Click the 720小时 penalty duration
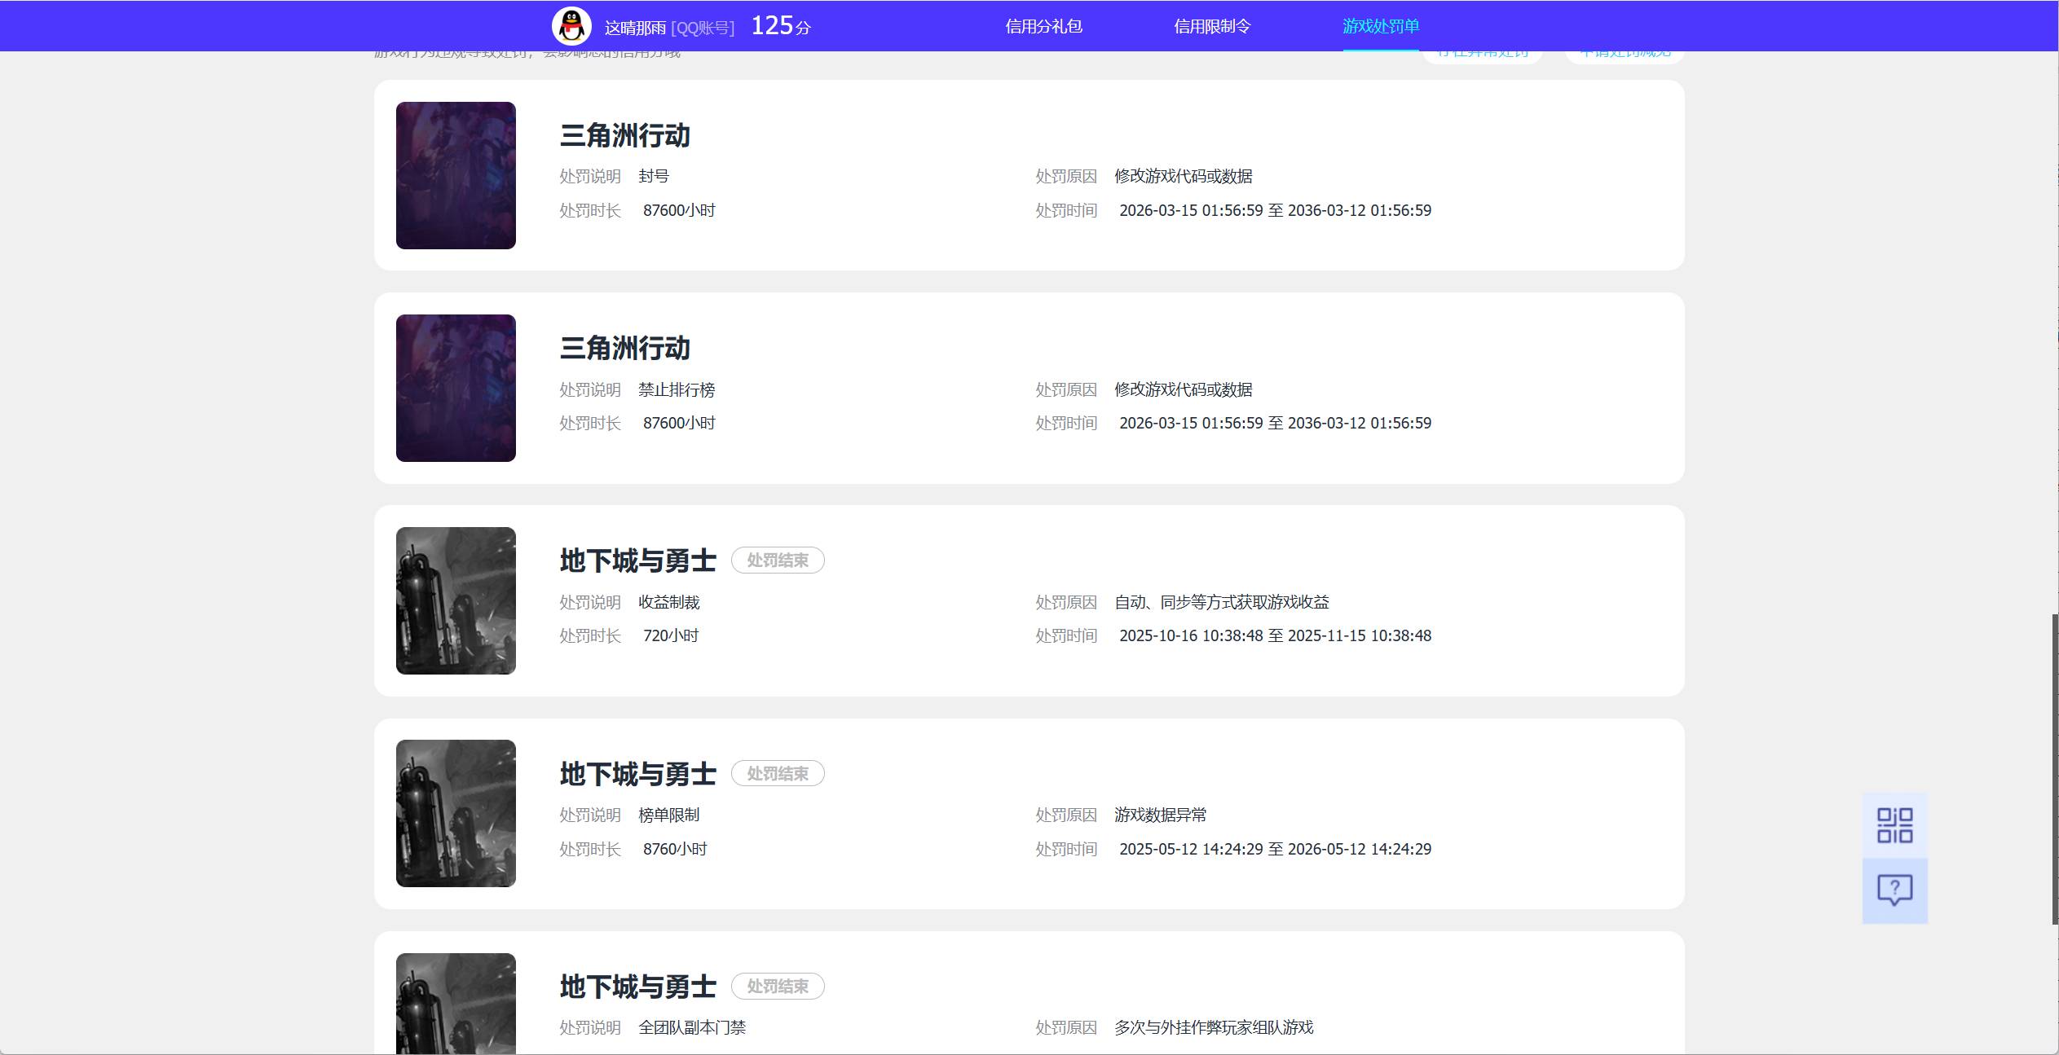 click(x=671, y=635)
